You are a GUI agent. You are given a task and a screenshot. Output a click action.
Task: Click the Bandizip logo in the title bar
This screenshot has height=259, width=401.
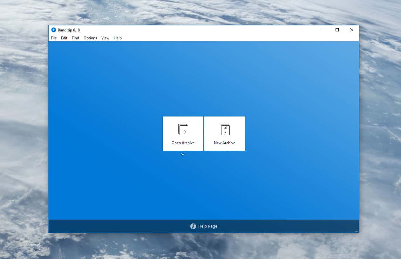coord(54,30)
